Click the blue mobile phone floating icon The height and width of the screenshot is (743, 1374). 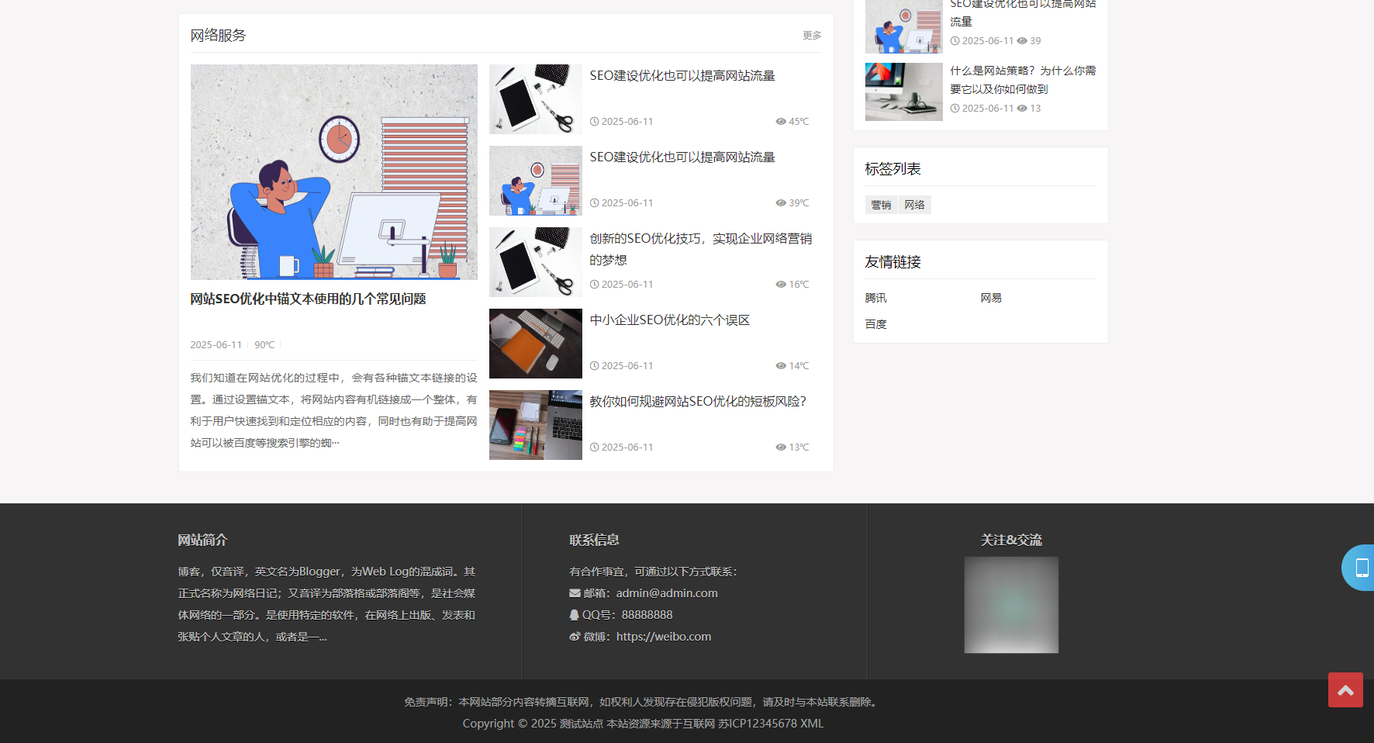pos(1361,568)
